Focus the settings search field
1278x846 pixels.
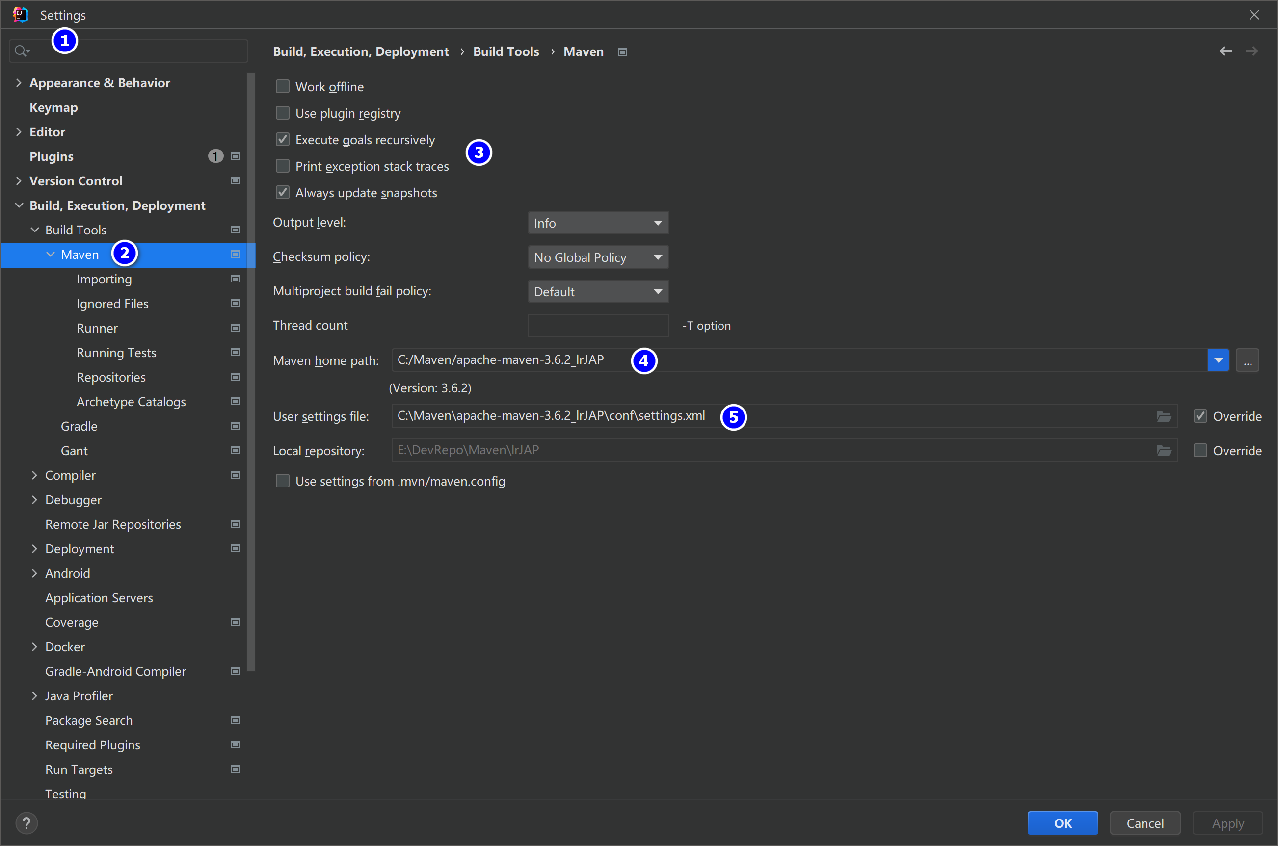[129, 51]
